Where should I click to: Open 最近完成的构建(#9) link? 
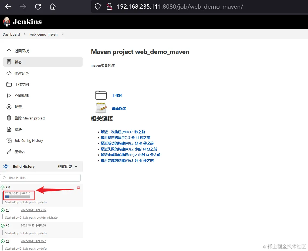pos(127,160)
